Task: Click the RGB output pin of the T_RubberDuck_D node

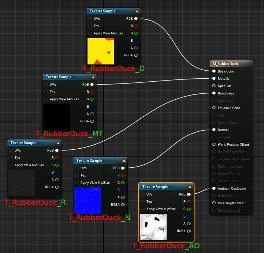Action: (x=136, y=19)
